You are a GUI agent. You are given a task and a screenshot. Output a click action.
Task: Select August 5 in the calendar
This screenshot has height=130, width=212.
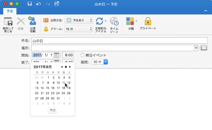click(70, 78)
